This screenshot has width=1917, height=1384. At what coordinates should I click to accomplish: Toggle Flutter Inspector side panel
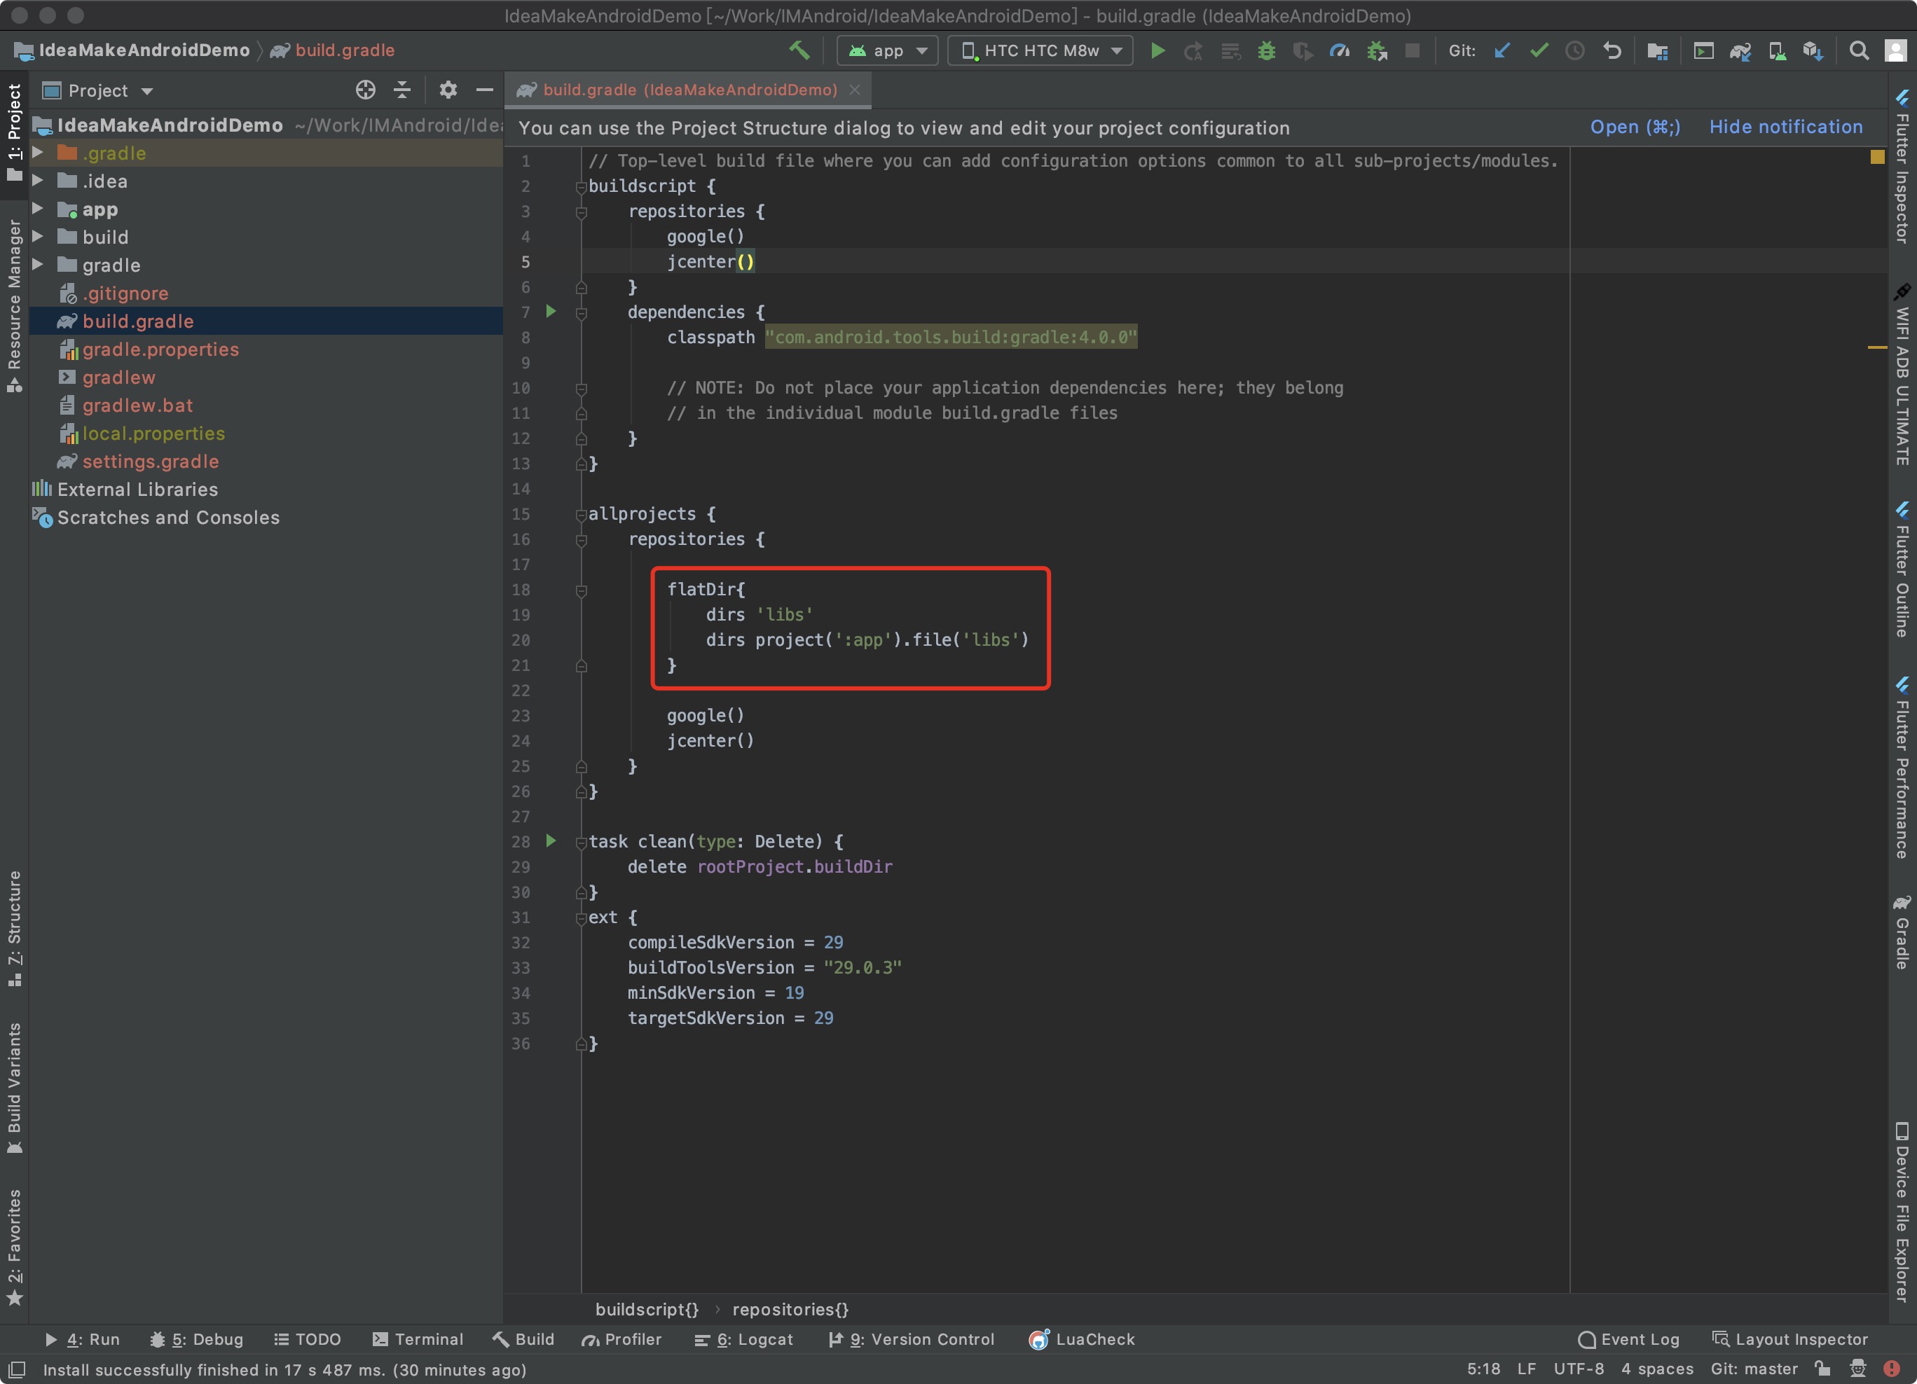point(1902,169)
